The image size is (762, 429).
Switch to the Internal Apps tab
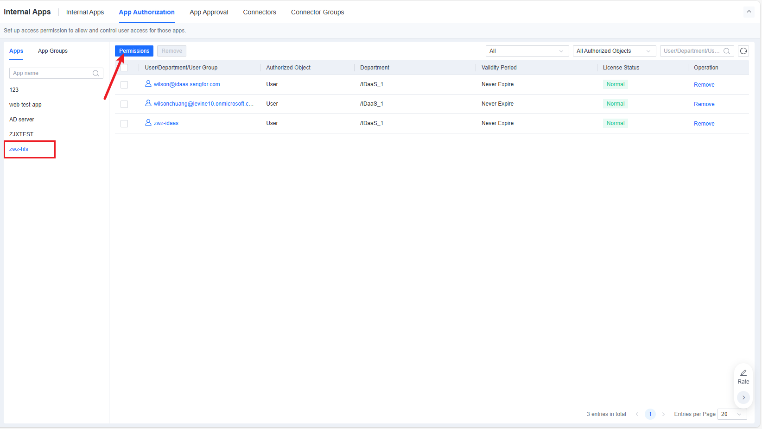click(x=85, y=12)
